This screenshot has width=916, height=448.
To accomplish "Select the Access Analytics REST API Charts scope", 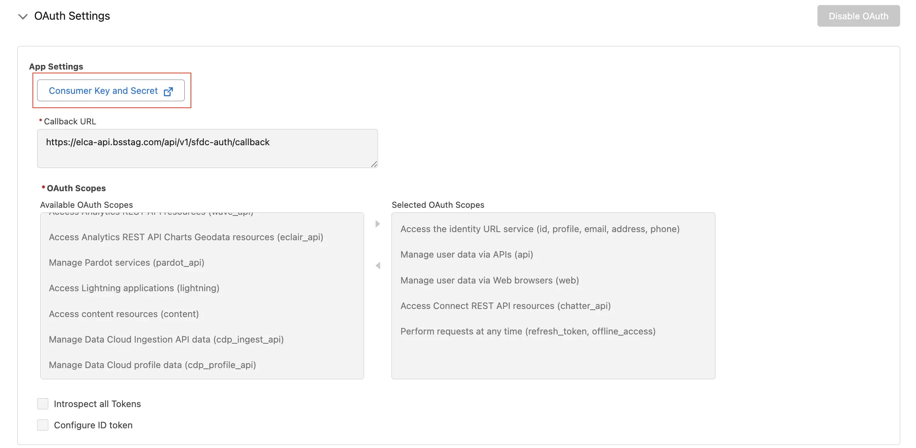I will pyautogui.click(x=186, y=237).
